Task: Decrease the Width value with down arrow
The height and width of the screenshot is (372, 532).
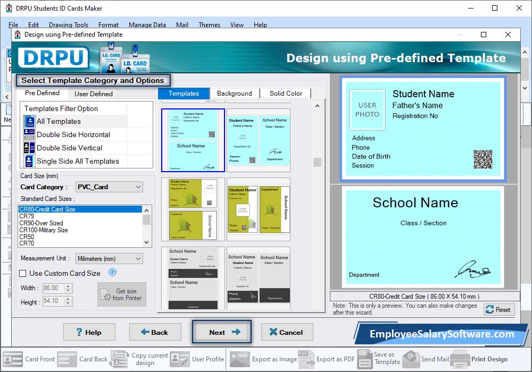Action: pyautogui.click(x=68, y=290)
